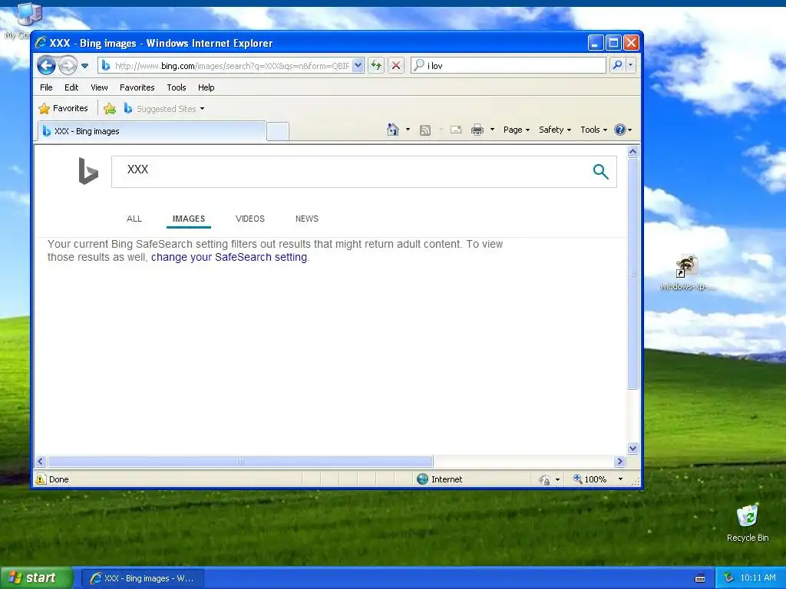Go back with the Back arrow button
Image resolution: width=786 pixels, height=589 pixels.
coord(46,65)
